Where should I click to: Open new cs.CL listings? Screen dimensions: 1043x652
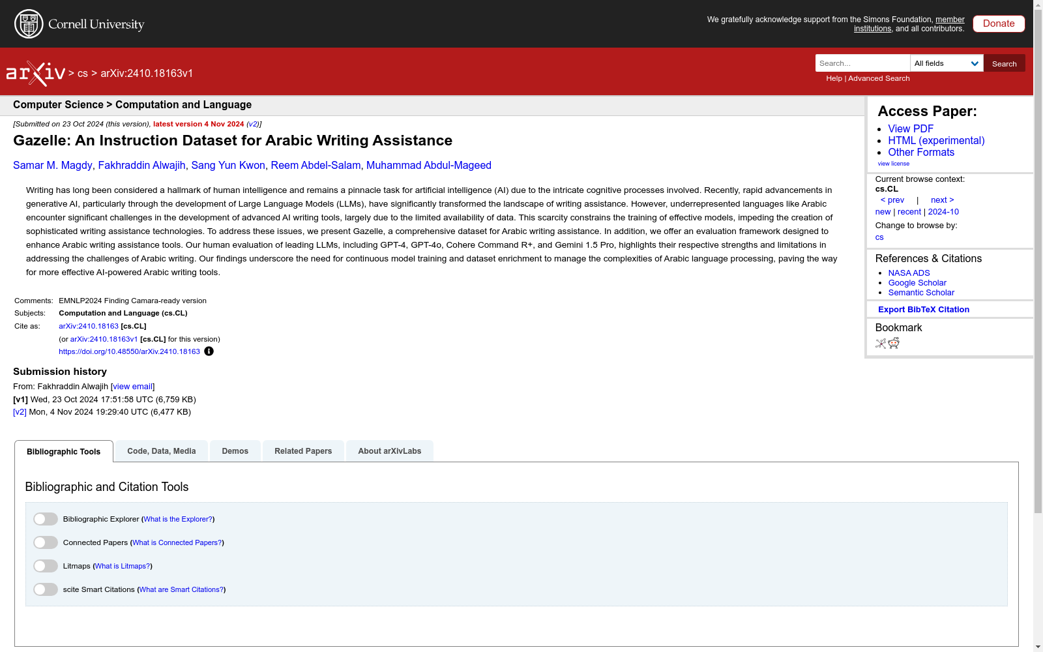click(883, 212)
